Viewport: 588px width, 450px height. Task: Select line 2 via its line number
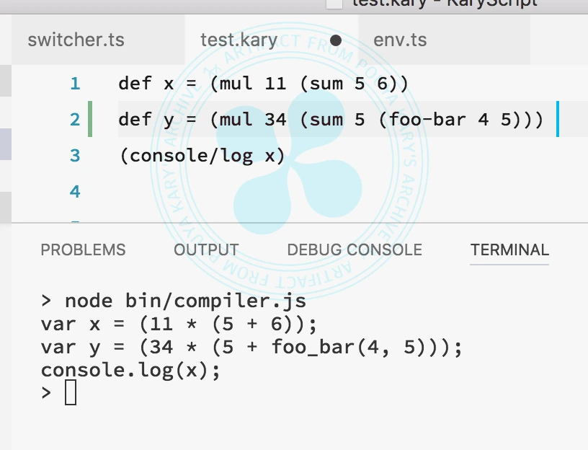click(75, 120)
